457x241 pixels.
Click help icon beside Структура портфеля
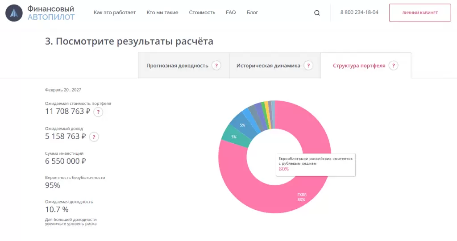393,66
